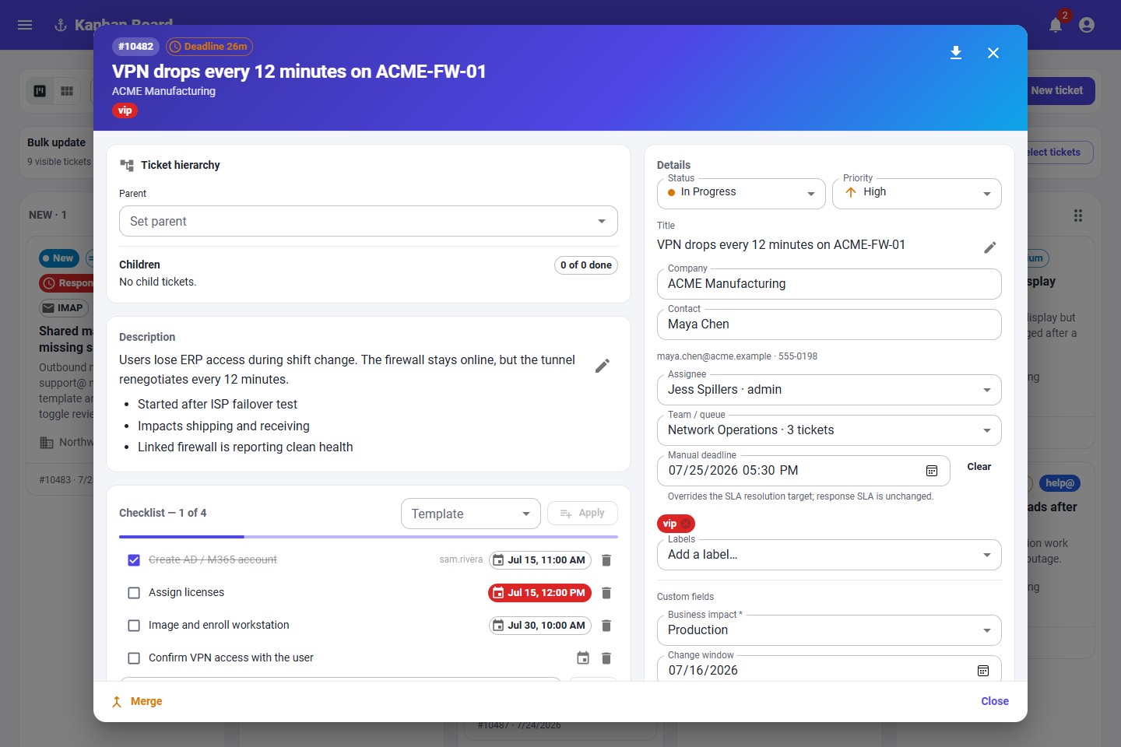Viewport: 1121px width, 747px height.
Task: Switch to kanban board view icon
Action: coord(40,91)
